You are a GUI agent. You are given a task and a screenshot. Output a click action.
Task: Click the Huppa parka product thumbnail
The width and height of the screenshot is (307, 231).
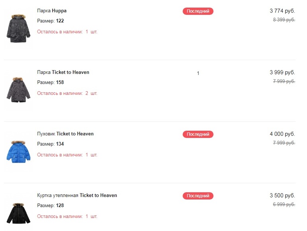[16, 29]
